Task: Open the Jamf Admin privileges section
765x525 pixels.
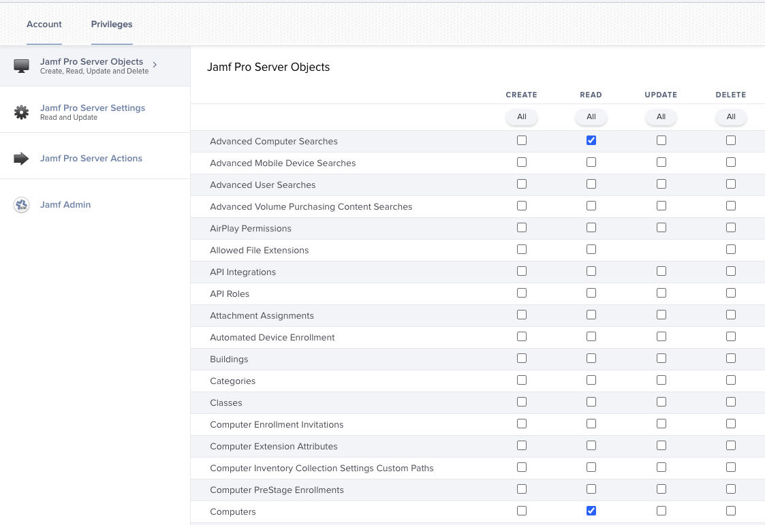Action: coord(64,204)
